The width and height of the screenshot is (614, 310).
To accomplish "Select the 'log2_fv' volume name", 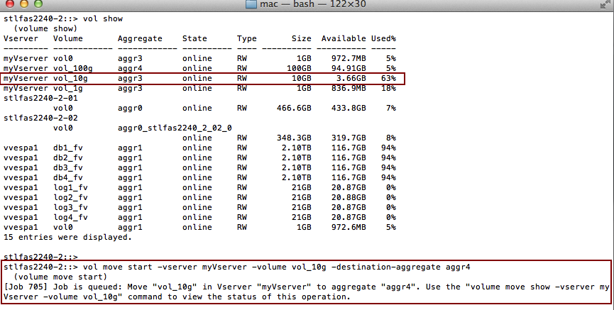I will coord(70,198).
